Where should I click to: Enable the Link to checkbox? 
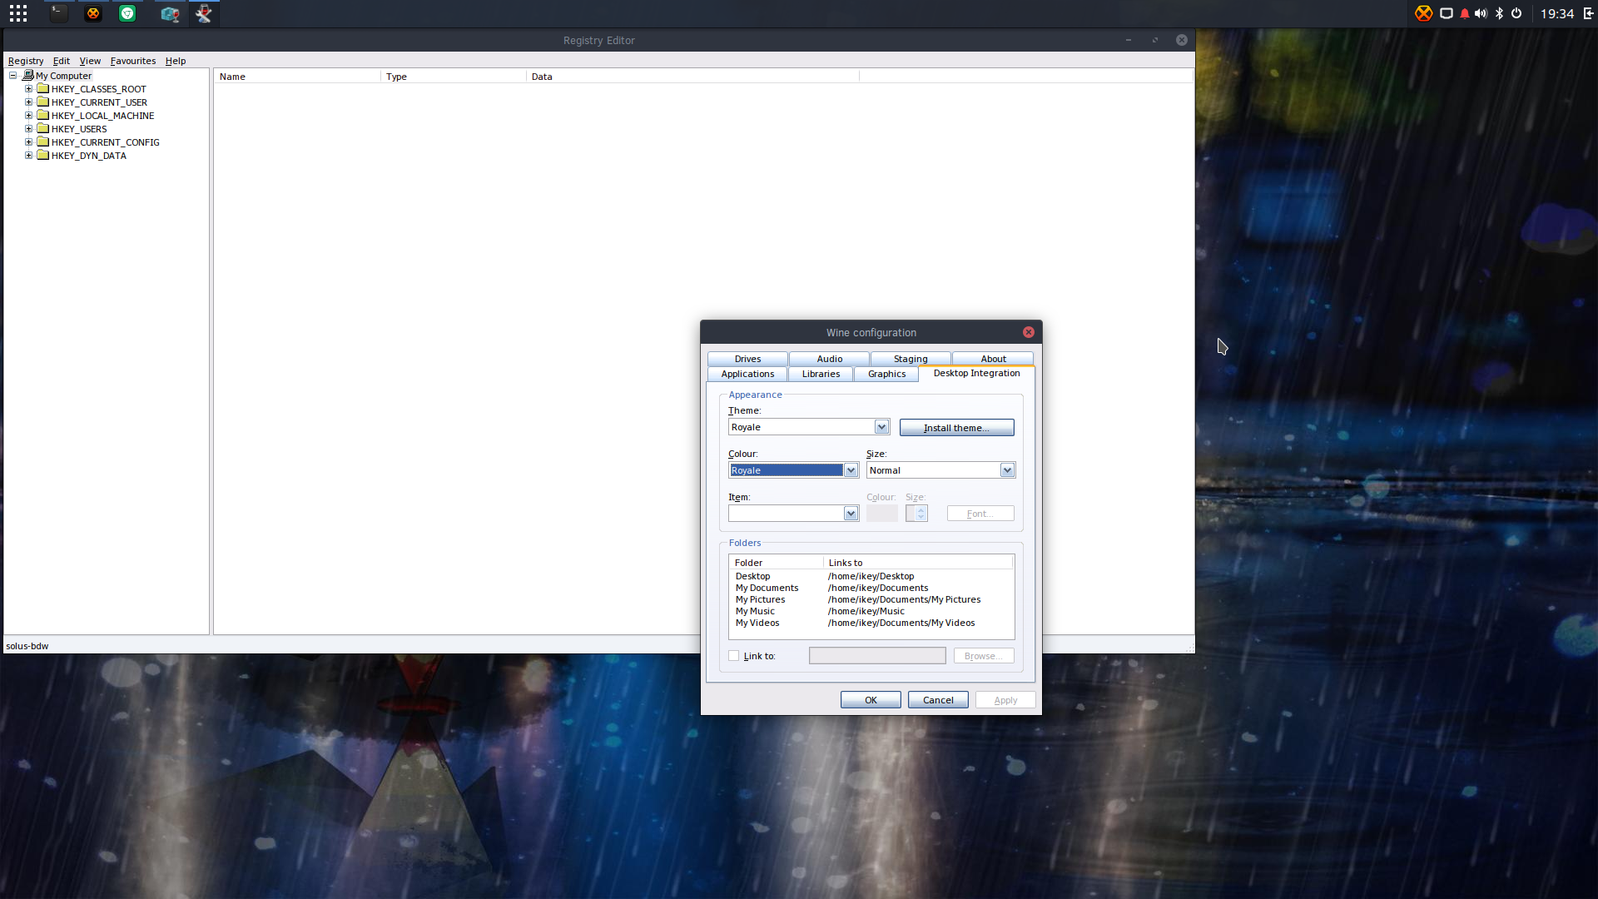pyautogui.click(x=734, y=656)
